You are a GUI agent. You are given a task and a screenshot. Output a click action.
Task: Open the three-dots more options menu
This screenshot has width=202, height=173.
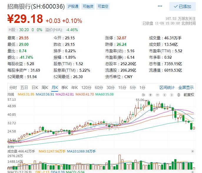coord(160,6)
